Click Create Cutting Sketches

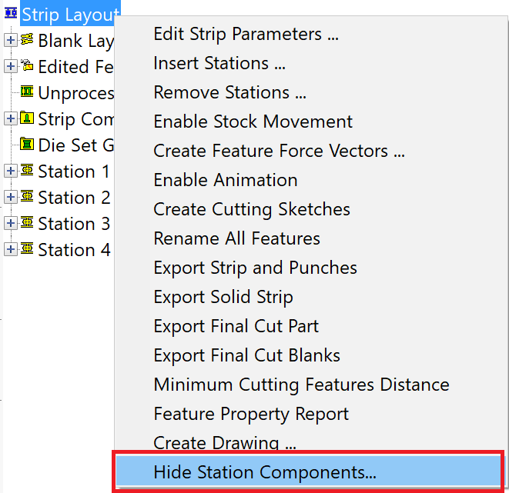252,209
